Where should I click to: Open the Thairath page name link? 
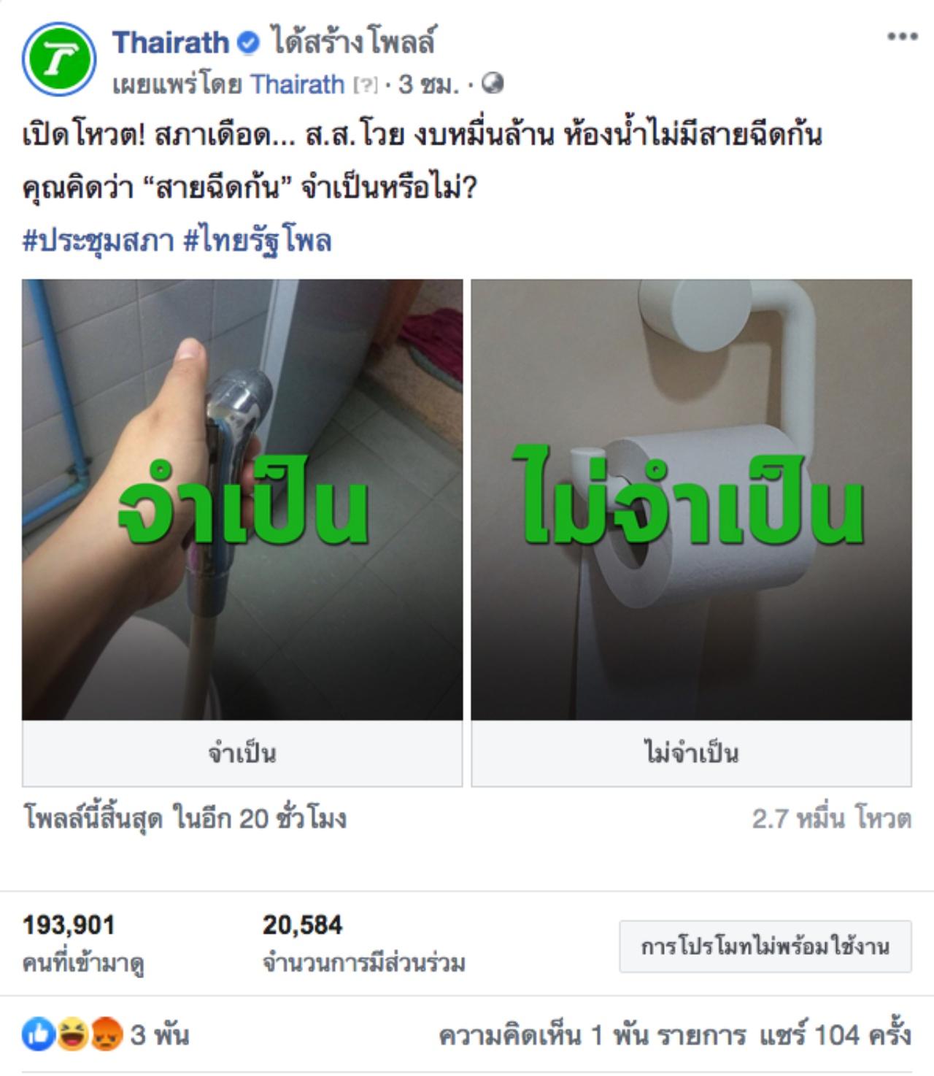pos(171,43)
